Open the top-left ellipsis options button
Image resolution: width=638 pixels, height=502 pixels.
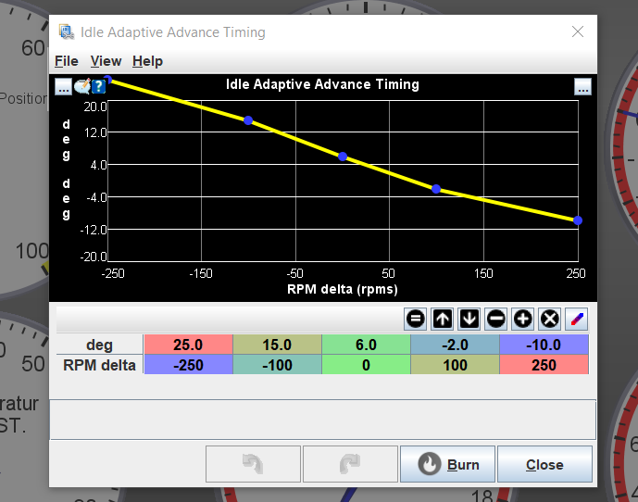63,86
